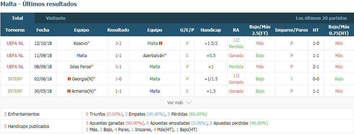Viewport: 354px width, 134px height.
Task: Click the Resultado column header
Action: coord(118,30)
